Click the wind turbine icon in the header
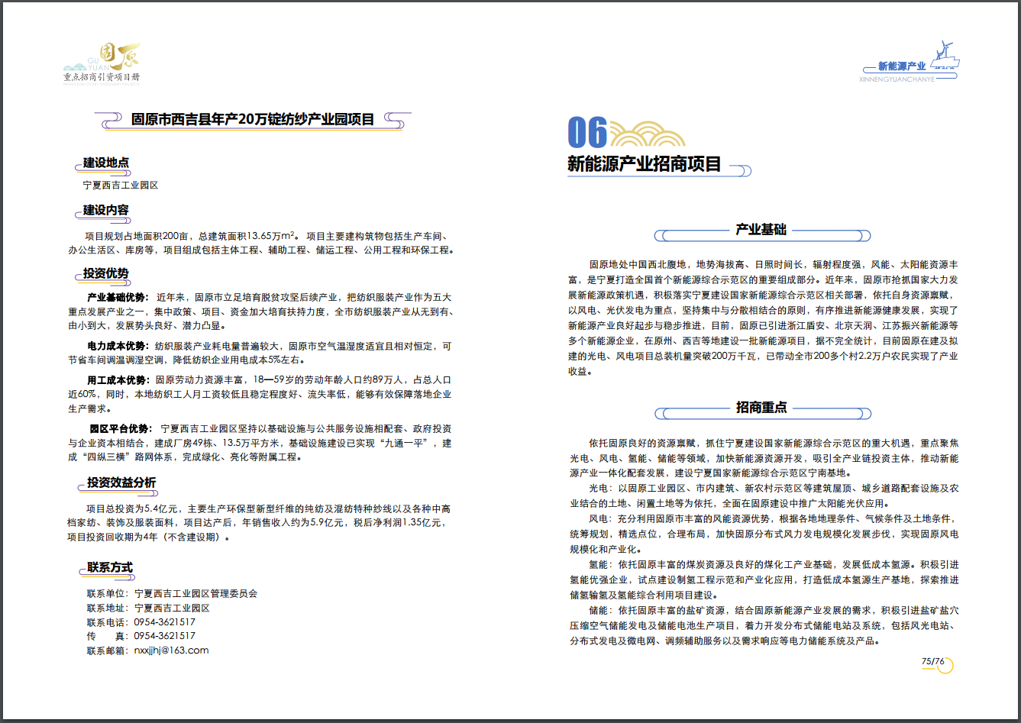 coord(946,56)
